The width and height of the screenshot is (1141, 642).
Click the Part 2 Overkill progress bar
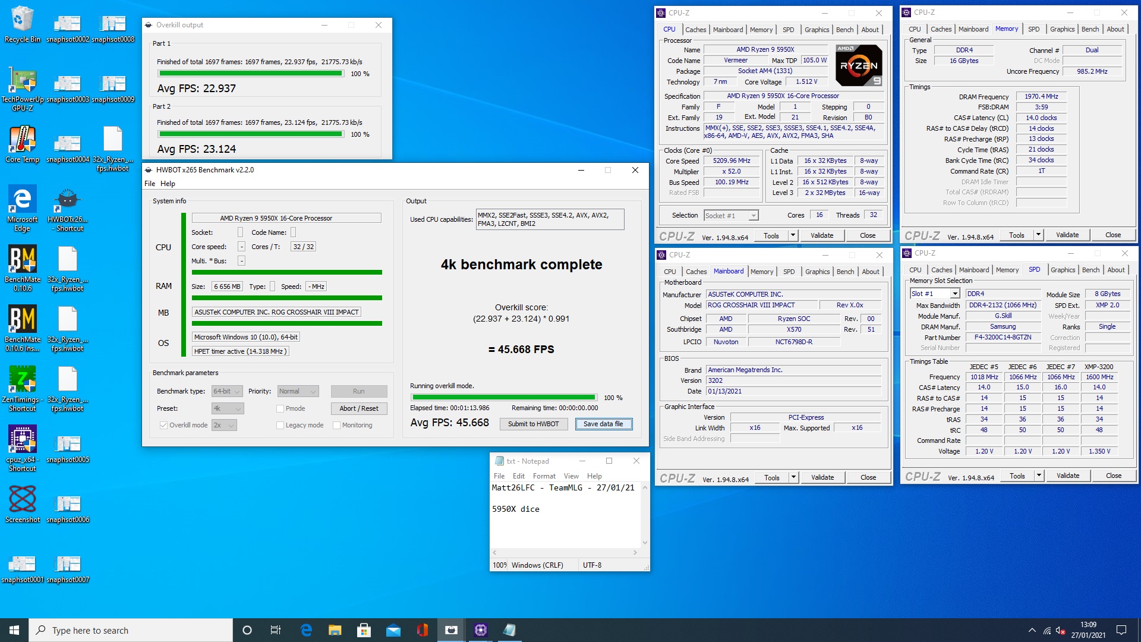pyautogui.click(x=250, y=134)
